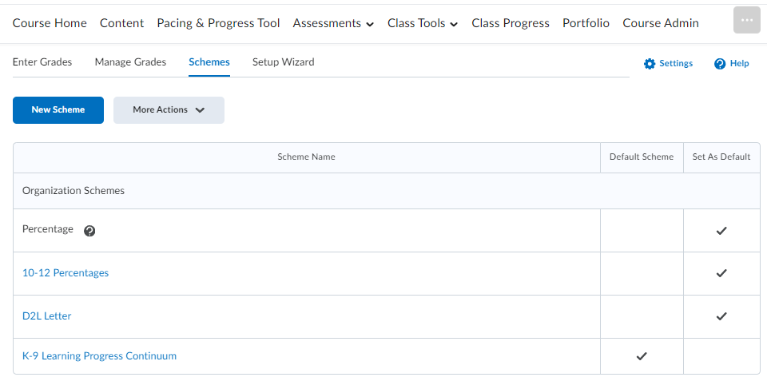Open the Pacing & Progress Tool

(218, 23)
